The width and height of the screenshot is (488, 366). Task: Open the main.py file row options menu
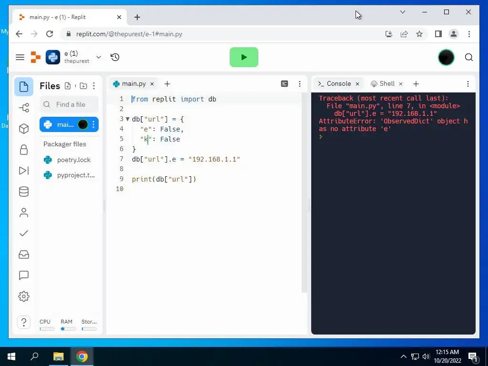pos(93,124)
